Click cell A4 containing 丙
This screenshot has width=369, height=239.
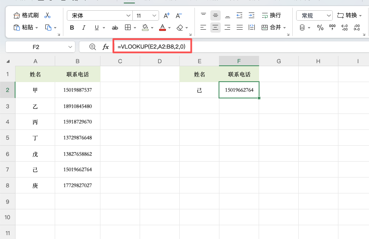[35, 122]
